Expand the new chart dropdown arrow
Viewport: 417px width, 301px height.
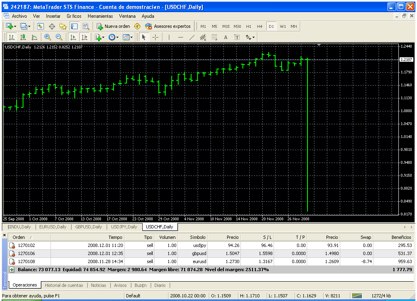(15, 26)
